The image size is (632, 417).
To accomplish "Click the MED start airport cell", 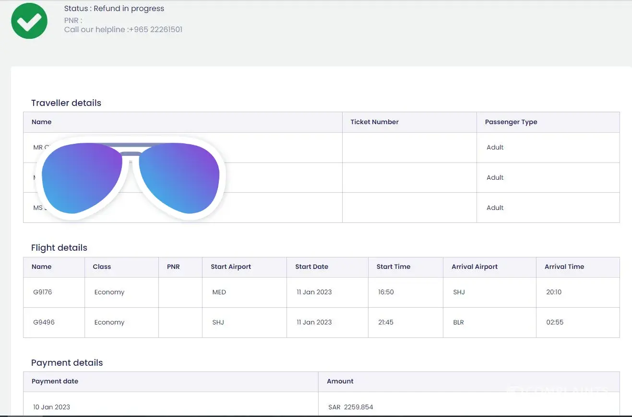I will pyautogui.click(x=219, y=292).
